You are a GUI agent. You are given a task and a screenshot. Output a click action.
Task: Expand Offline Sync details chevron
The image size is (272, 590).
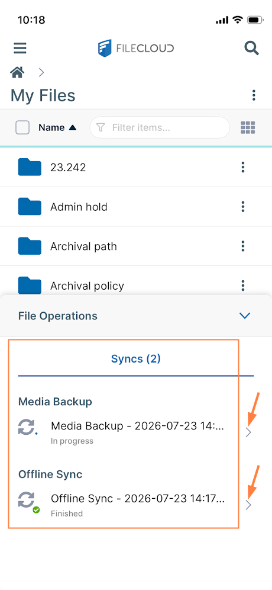248,505
